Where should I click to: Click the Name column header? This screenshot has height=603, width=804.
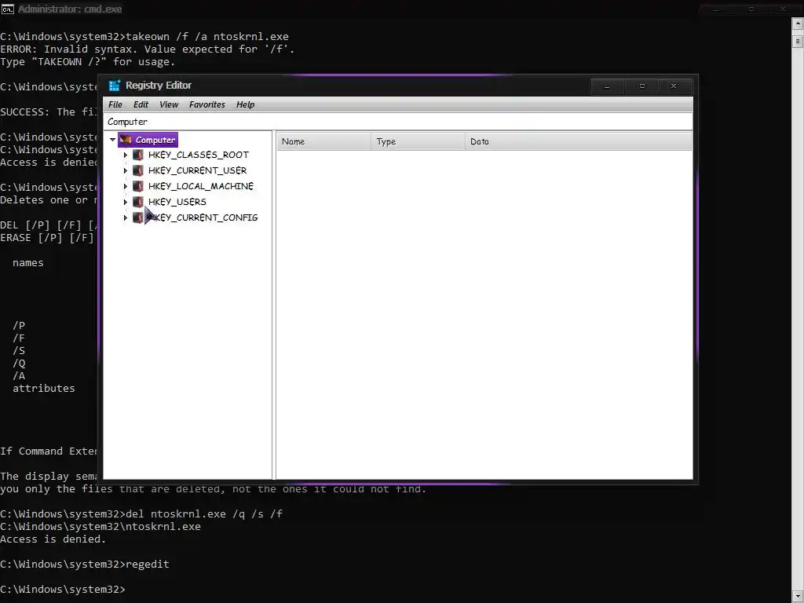point(324,141)
